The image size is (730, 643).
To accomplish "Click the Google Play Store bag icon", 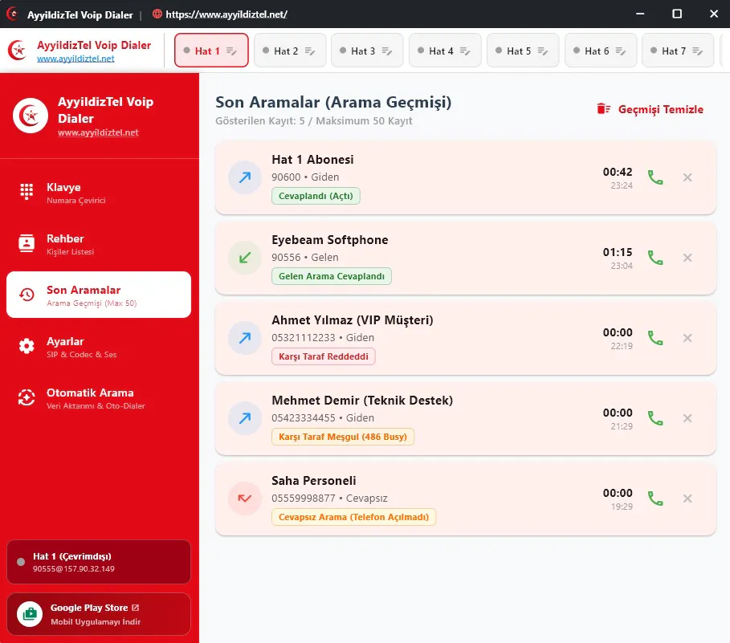I will 30,613.
